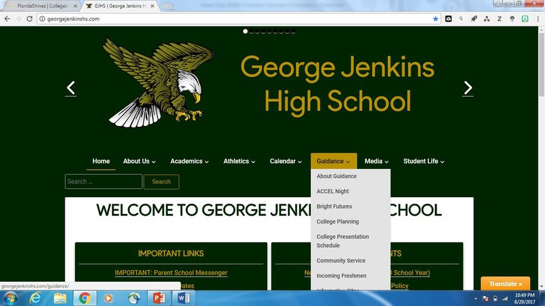545x306 pixels.
Task: Go to the Home nav item
Action: (x=101, y=161)
